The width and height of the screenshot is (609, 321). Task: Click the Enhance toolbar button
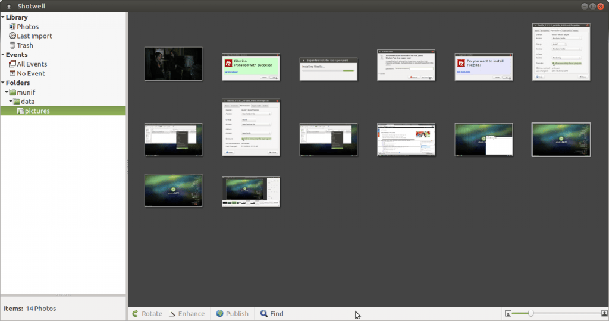click(x=187, y=314)
